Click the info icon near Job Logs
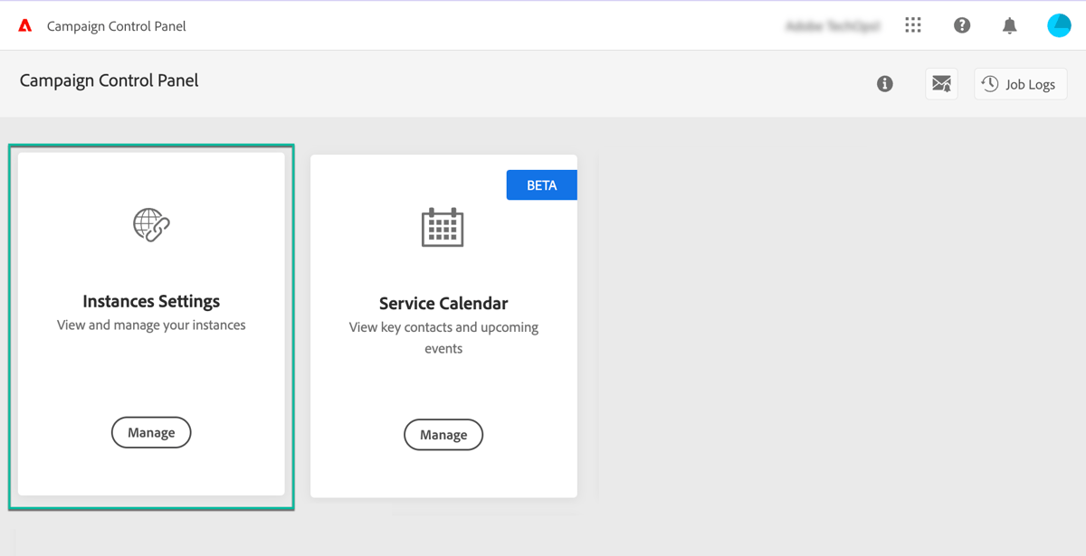 pyautogui.click(x=884, y=83)
